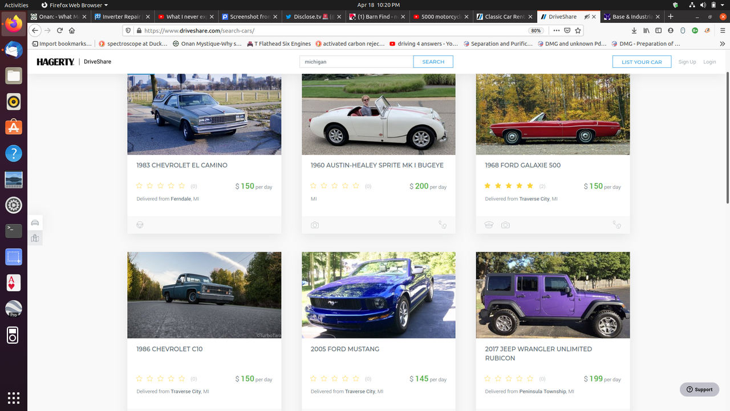Open the Files manager in the dock
Viewport: 730px width, 411px height.
tap(14, 75)
